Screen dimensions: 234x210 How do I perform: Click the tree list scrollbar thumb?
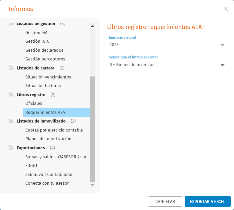93,130
